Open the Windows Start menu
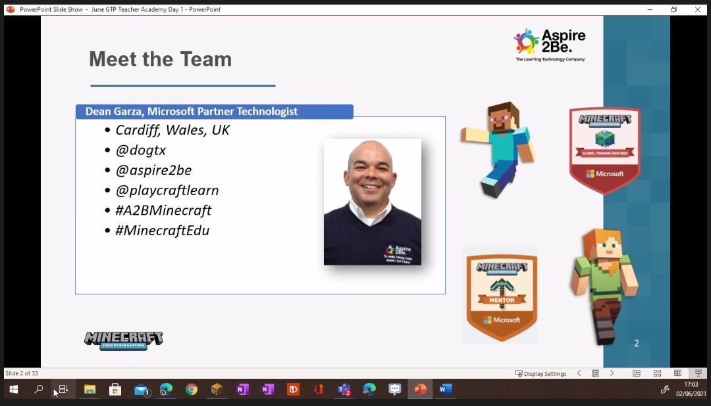This screenshot has width=711, height=406. [14, 390]
